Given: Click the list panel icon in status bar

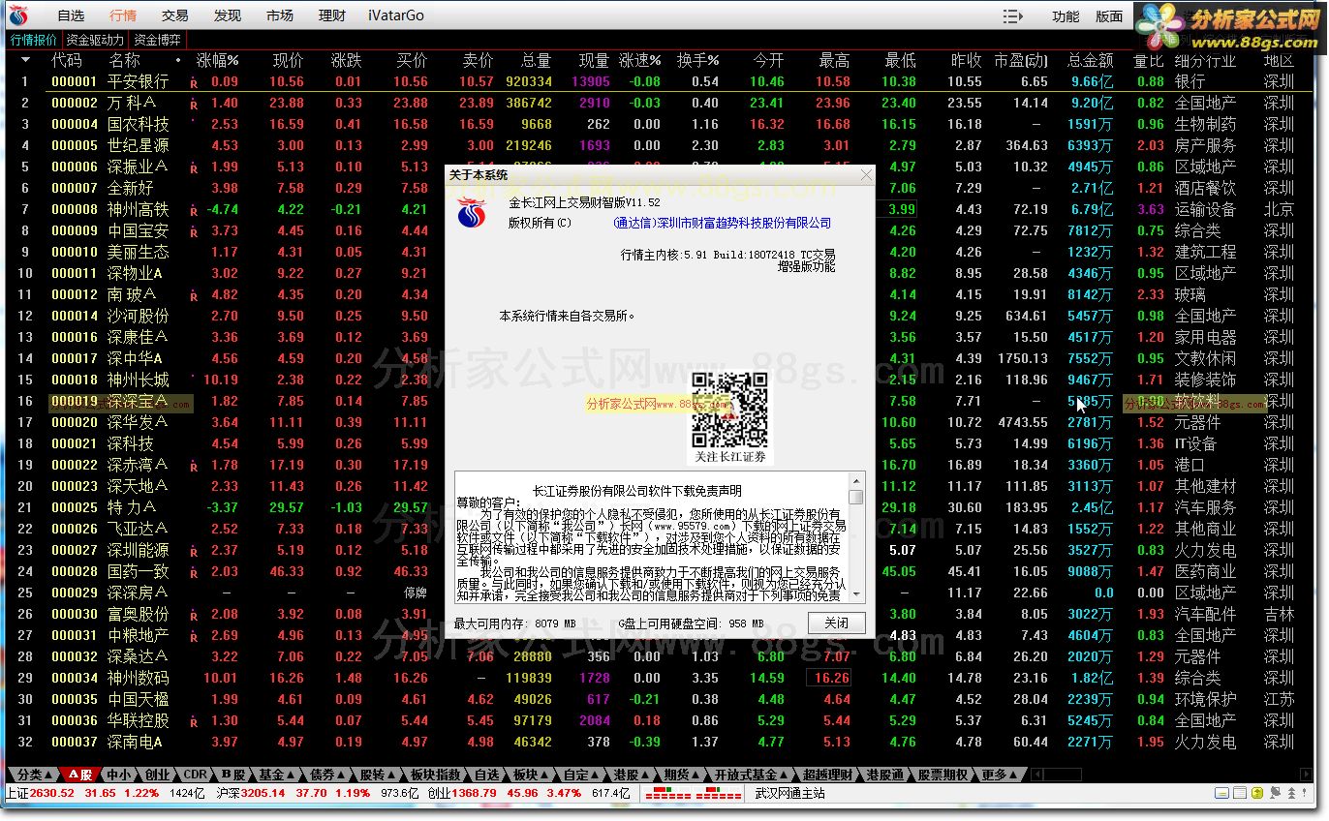Looking at the screenshot, I should click(x=1238, y=794).
